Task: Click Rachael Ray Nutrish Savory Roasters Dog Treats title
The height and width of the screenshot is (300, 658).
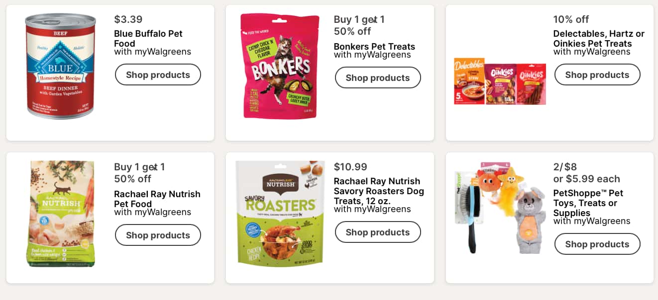Action: (x=378, y=191)
